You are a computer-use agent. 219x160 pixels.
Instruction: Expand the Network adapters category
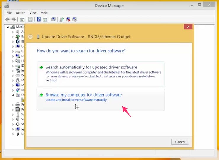tap(13, 90)
